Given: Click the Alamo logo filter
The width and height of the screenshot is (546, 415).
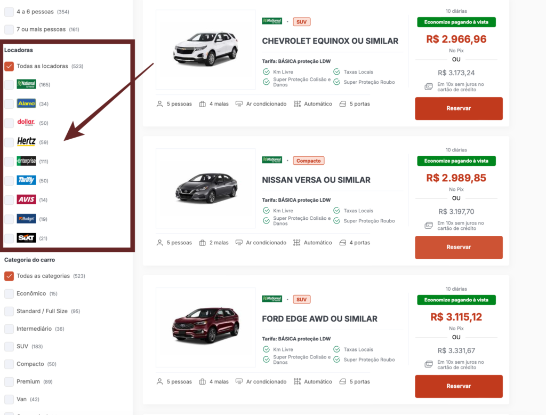Looking at the screenshot, I should point(26,103).
